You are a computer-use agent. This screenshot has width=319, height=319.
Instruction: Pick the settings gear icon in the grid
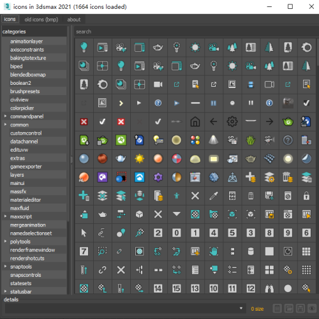coord(232,122)
